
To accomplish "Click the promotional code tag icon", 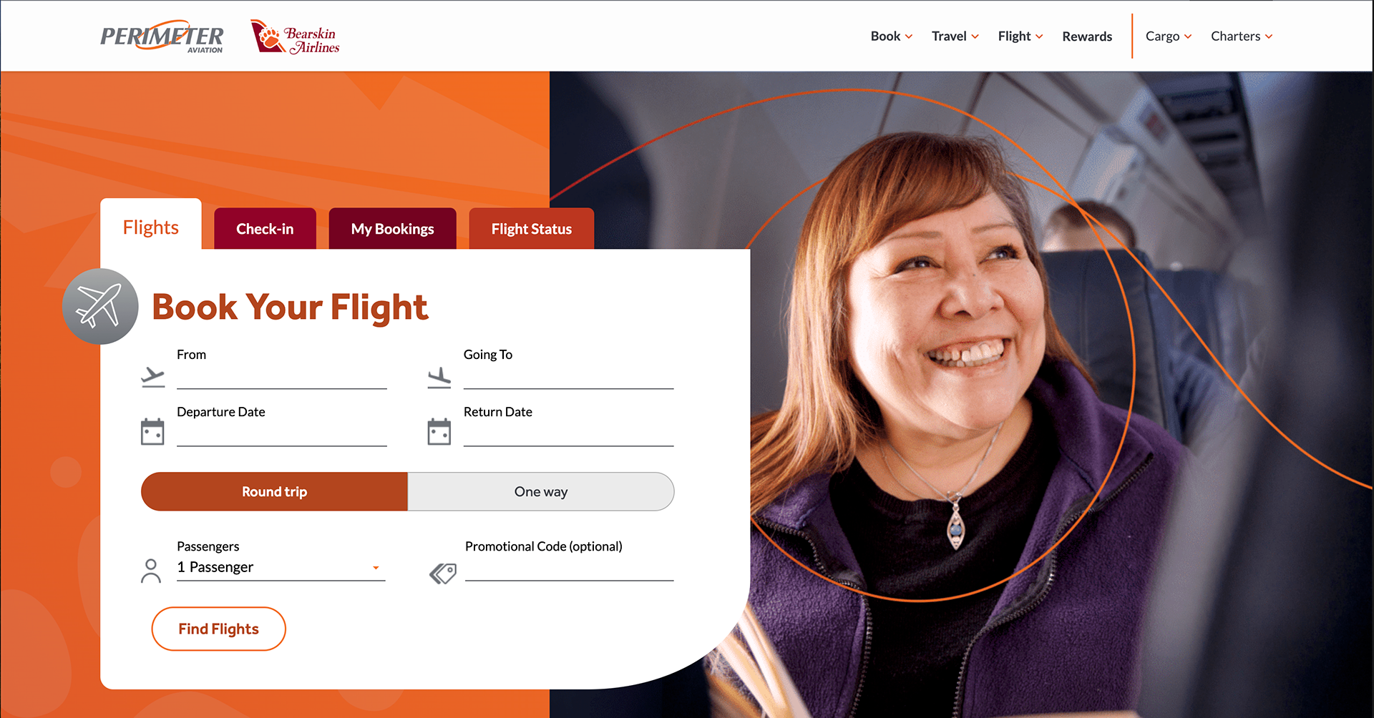I will [x=443, y=573].
